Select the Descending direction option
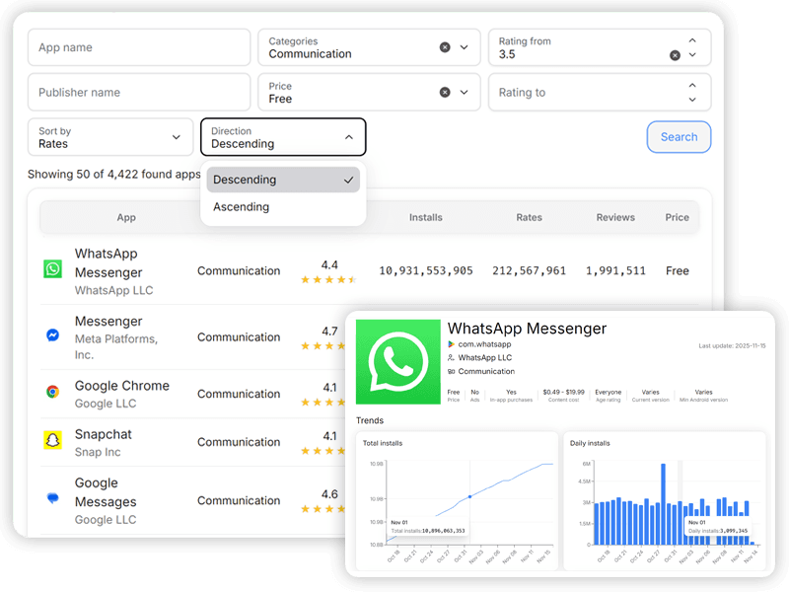Screen dimensions: 789x592 click(x=283, y=180)
